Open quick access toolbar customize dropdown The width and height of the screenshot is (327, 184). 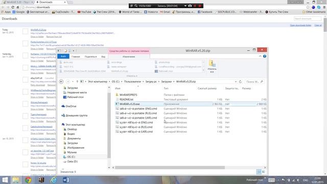[x=74, y=51]
